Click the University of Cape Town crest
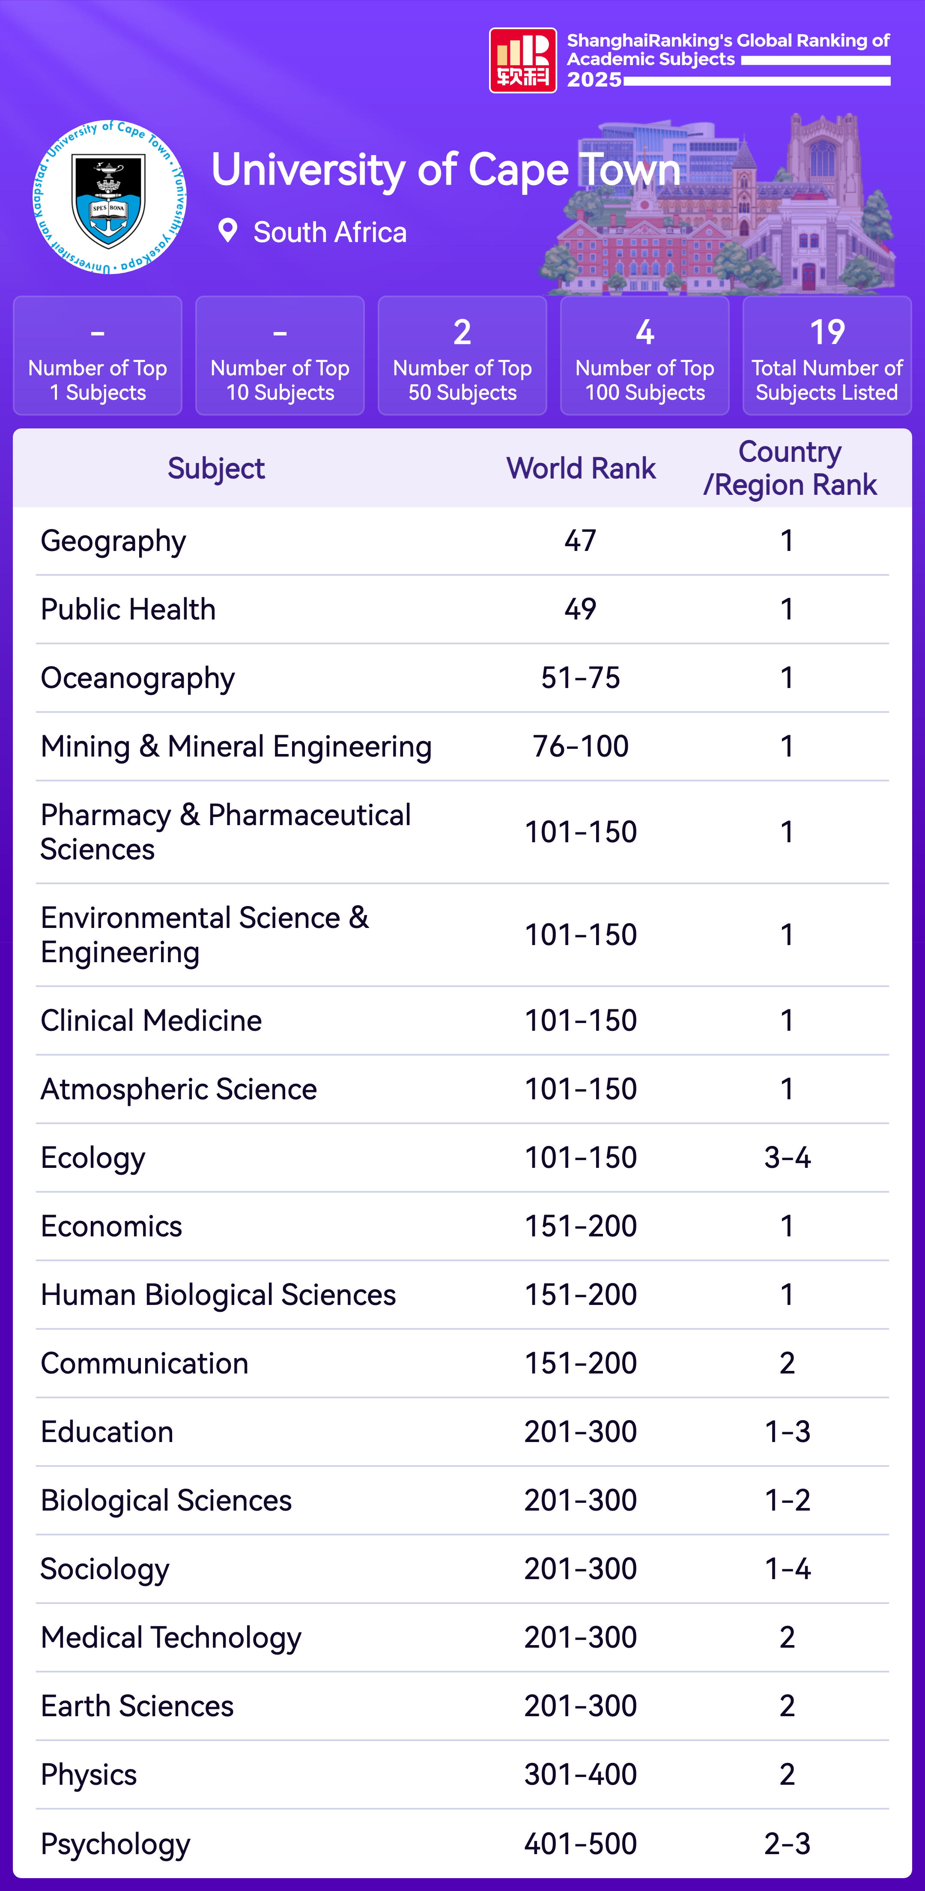Screen dimensions: 925x1891 (109, 197)
